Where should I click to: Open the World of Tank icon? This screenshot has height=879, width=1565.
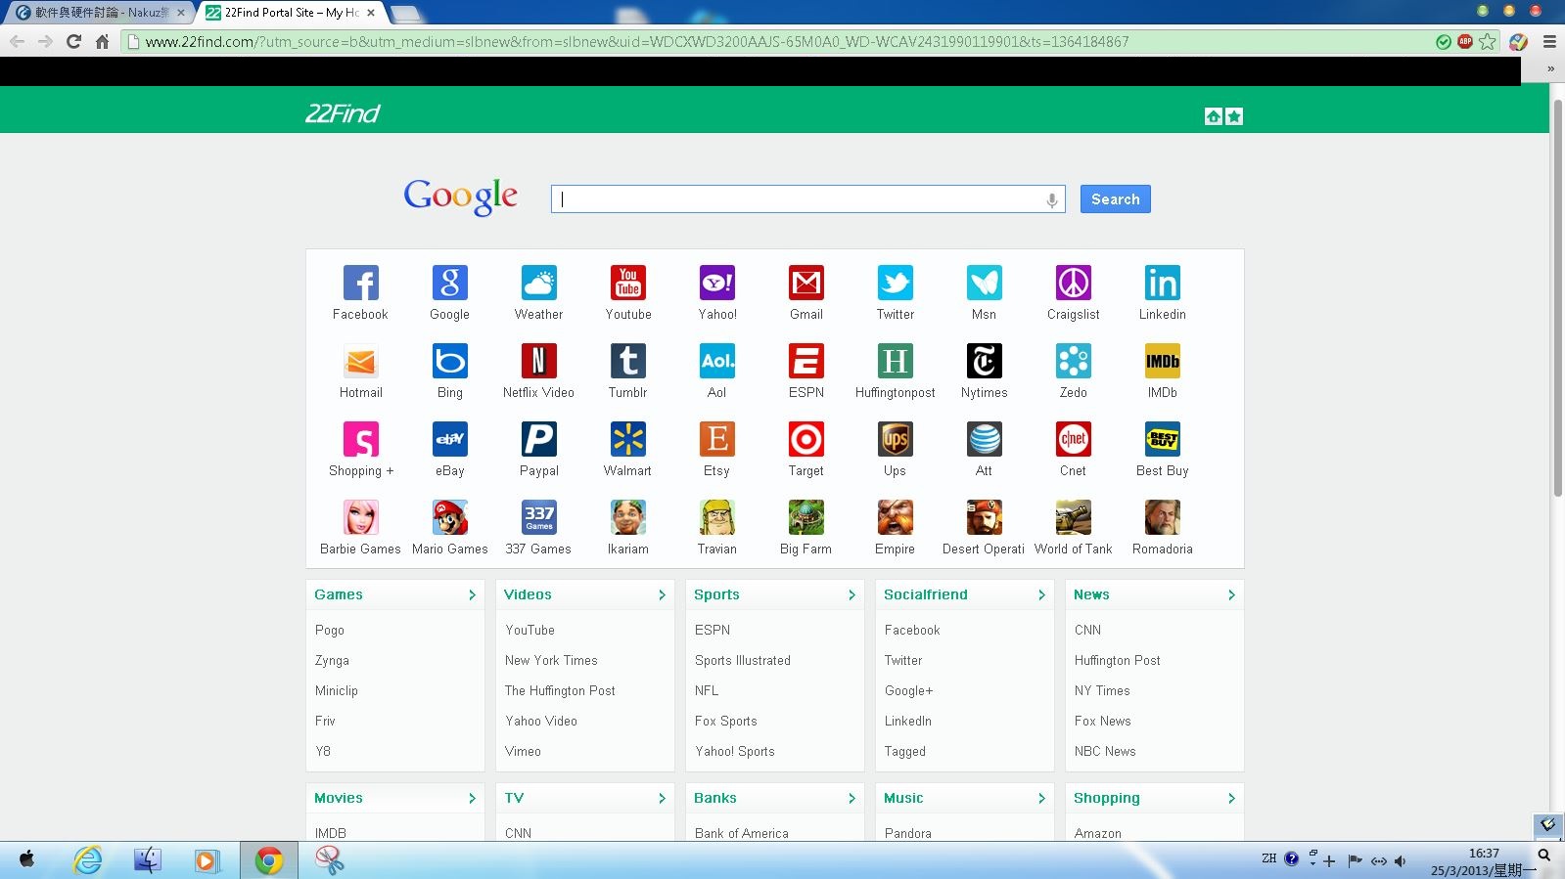pyautogui.click(x=1074, y=518)
